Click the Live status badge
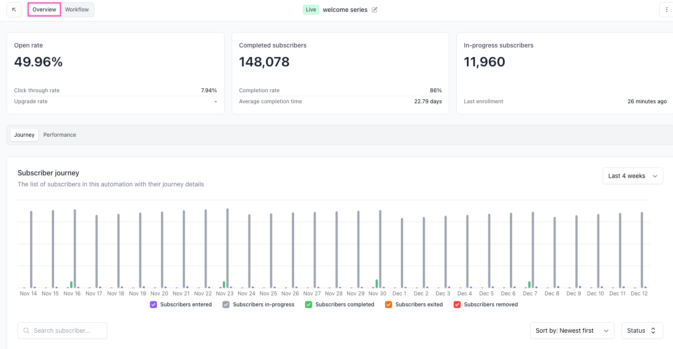Image resolution: width=673 pixels, height=349 pixels. (x=311, y=10)
